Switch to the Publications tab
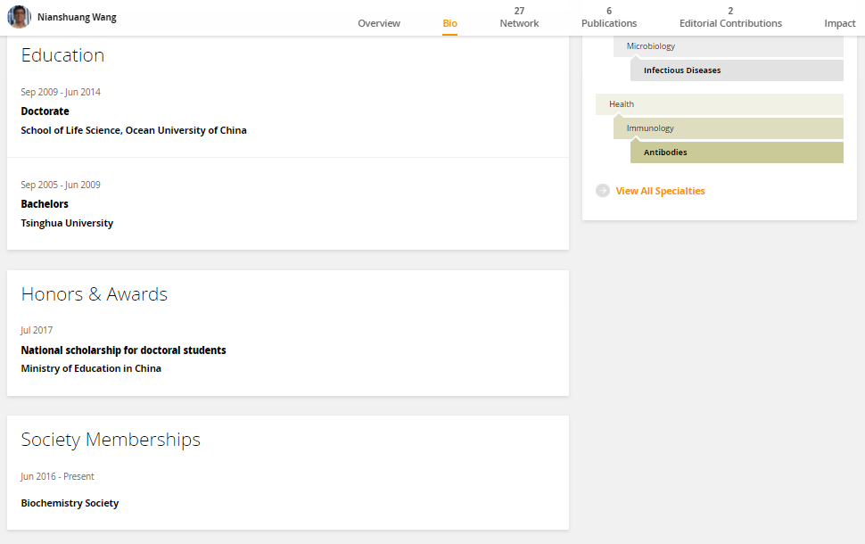Screen dimensions: 865x544 pos(609,17)
